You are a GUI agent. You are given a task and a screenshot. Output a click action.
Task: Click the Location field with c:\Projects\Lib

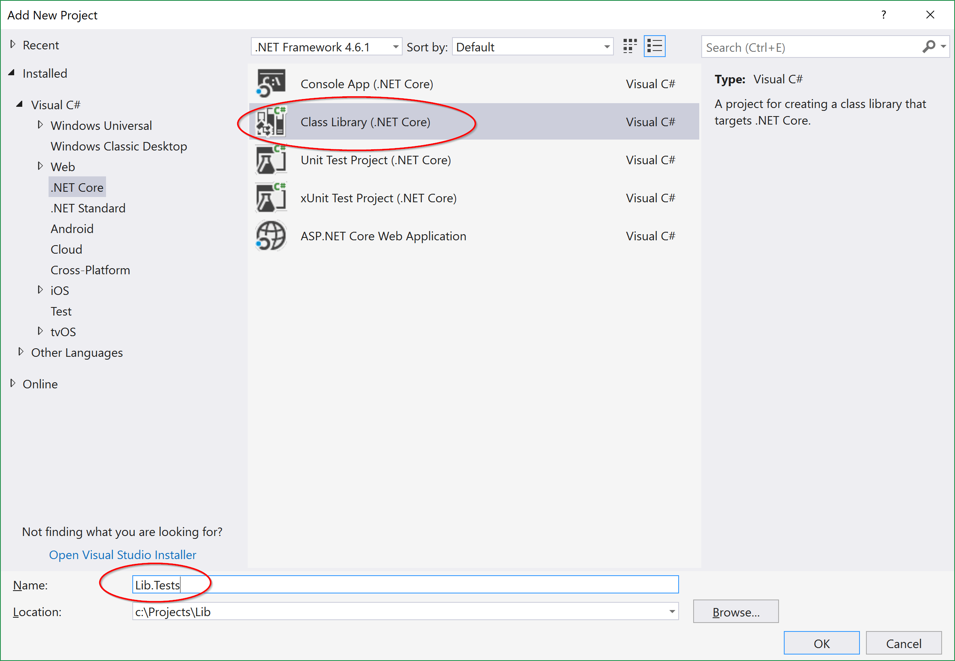(405, 611)
